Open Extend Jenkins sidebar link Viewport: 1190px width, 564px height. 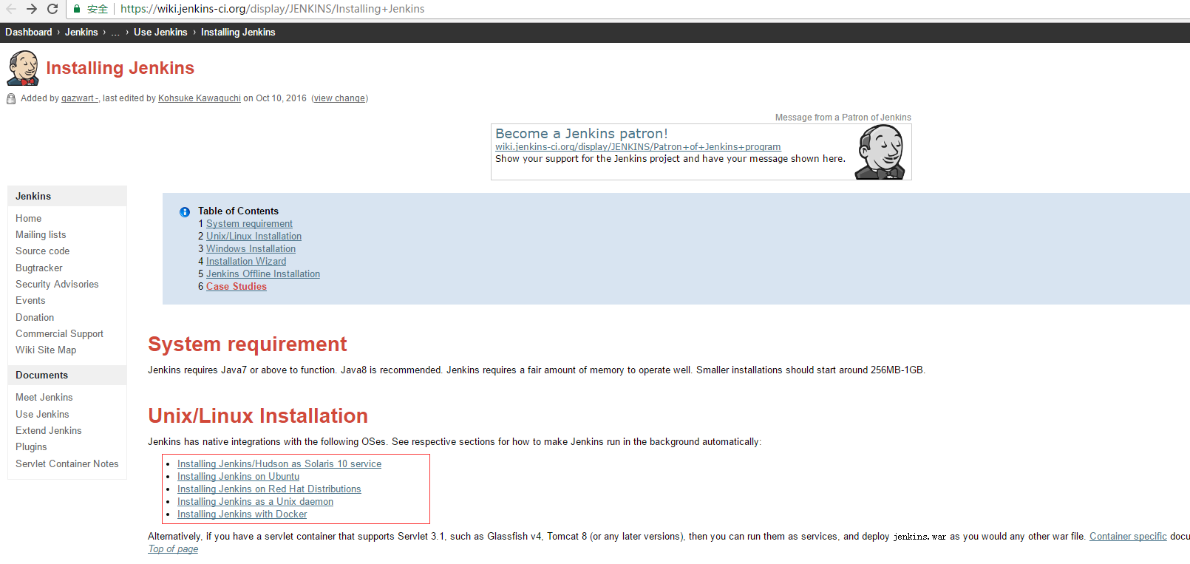coord(49,431)
